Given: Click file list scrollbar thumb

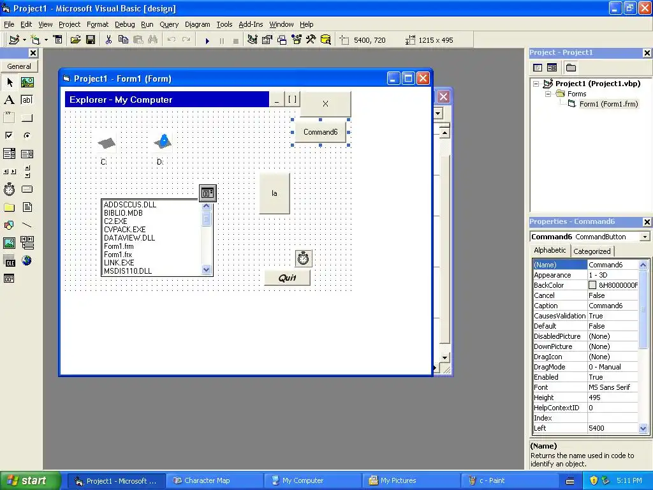Looking at the screenshot, I should coord(206,218).
